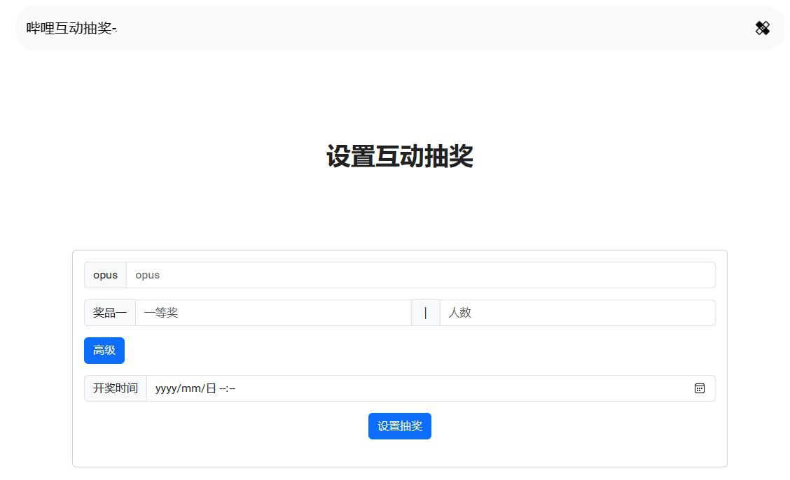Click empty area of the top navigation bar
Screen dimensions: 790x480
click(420, 28)
